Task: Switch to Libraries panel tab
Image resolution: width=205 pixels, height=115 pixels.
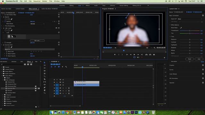Action: pos(14,62)
